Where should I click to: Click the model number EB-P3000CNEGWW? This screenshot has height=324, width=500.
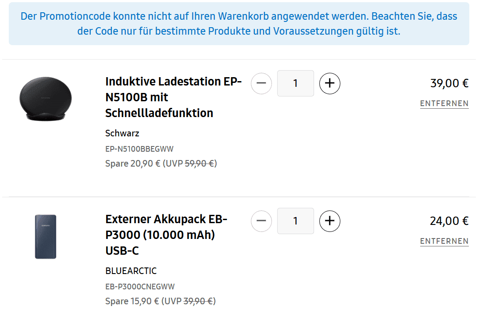tap(140, 287)
